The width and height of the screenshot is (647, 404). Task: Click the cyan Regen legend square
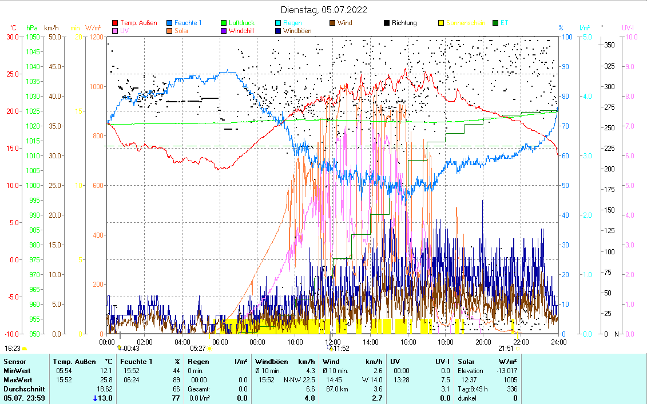click(x=278, y=23)
